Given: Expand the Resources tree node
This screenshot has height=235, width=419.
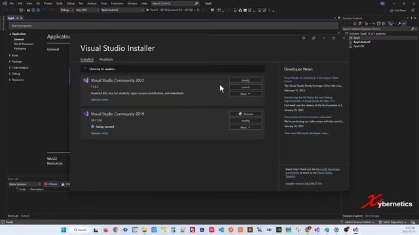Looking at the screenshot, I should point(10,80).
